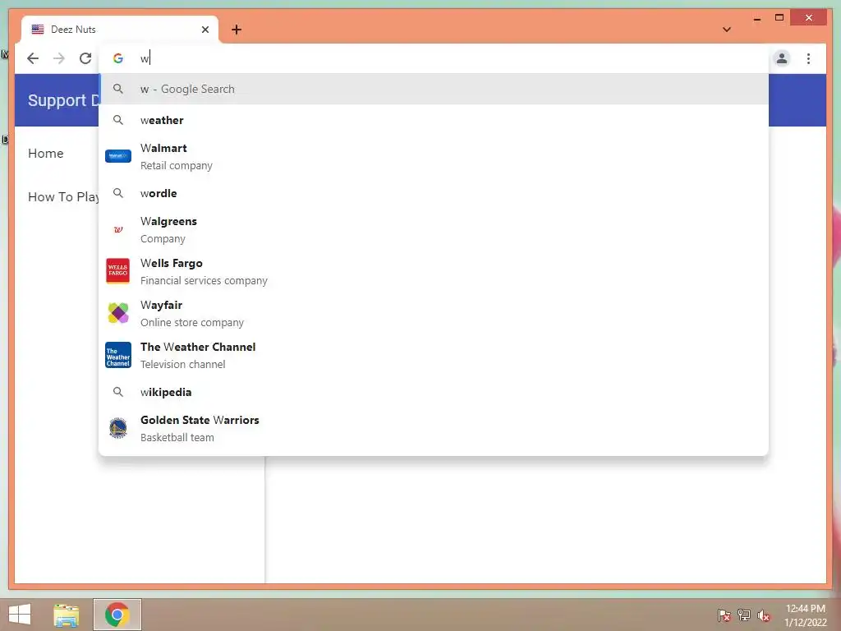Pick the Wayfair online store suggestion
Screen dimensions: 841x631
click(434, 313)
